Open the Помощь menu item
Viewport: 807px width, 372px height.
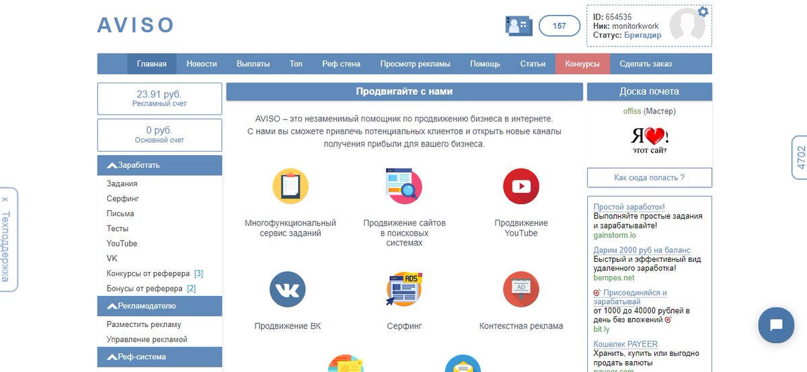point(485,64)
